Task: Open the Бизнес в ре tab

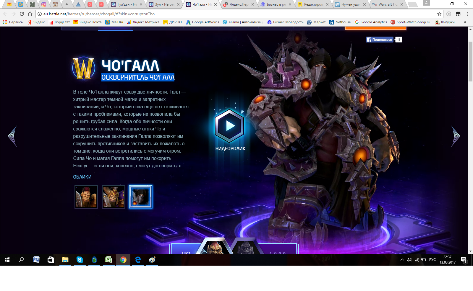Action: [276, 4]
